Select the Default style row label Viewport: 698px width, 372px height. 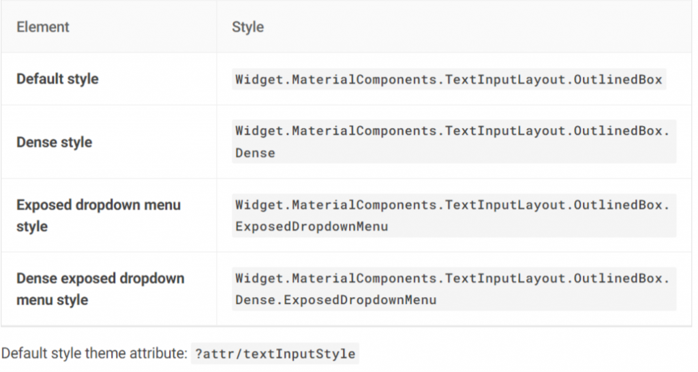click(x=57, y=79)
